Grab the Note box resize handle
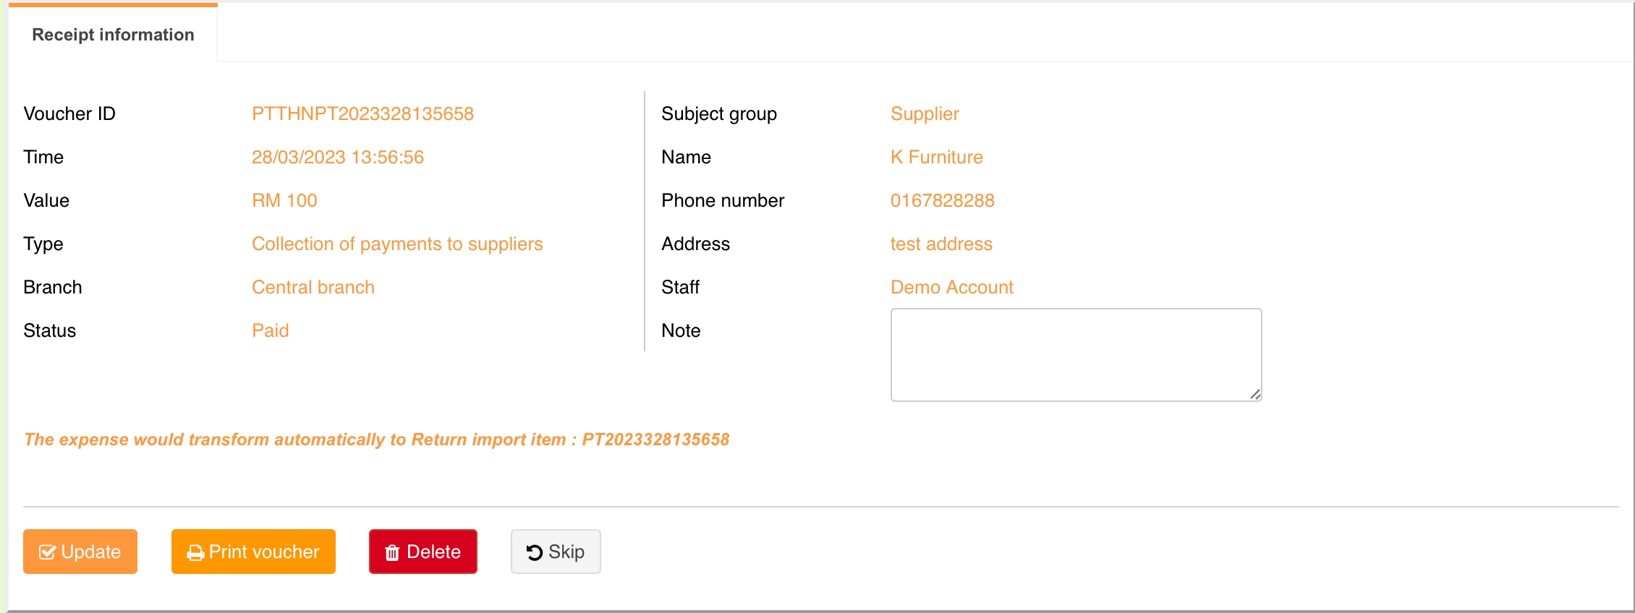 coord(1255,394)
